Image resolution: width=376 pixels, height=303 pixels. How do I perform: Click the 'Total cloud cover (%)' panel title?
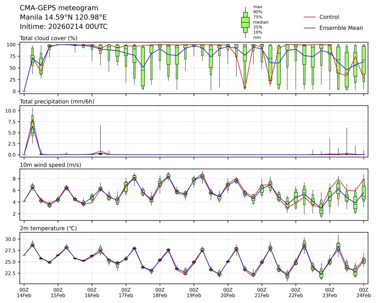pyautogui.click(x=49, y=38)
